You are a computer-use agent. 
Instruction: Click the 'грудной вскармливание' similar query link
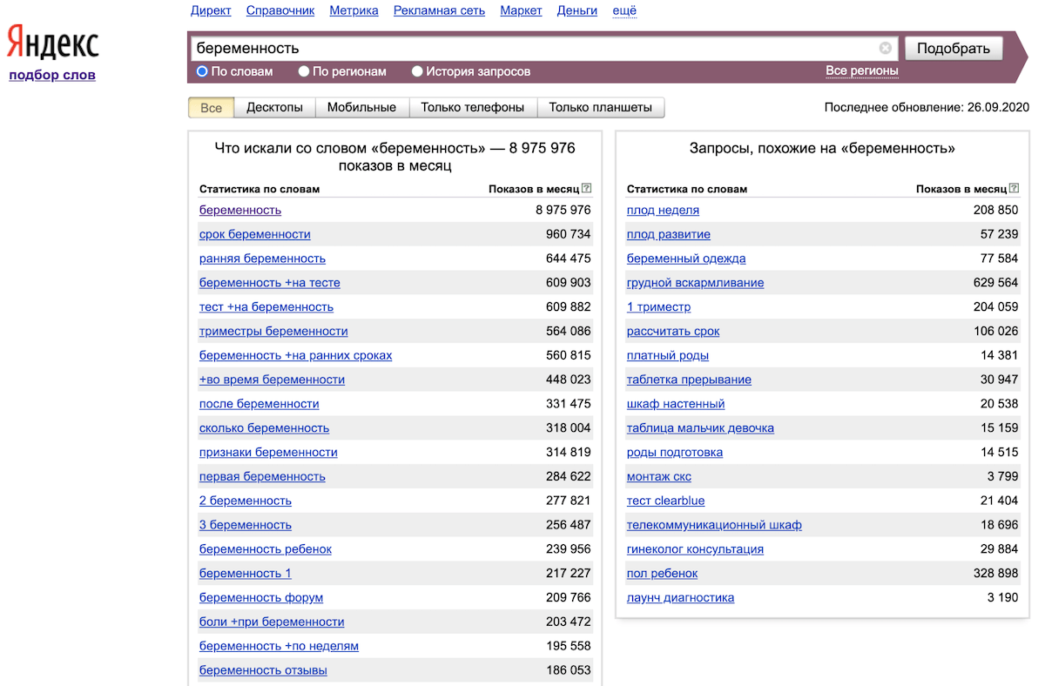pos(695,283)
